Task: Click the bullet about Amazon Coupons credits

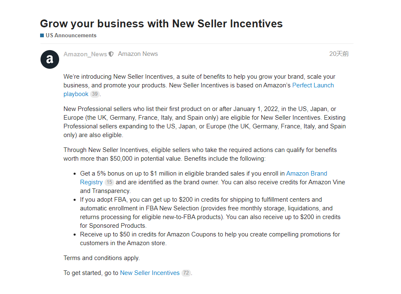Action: pos(210,239)
